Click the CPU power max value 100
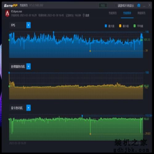This screenshot has height=154, width=154. click(x=147, y=73)
